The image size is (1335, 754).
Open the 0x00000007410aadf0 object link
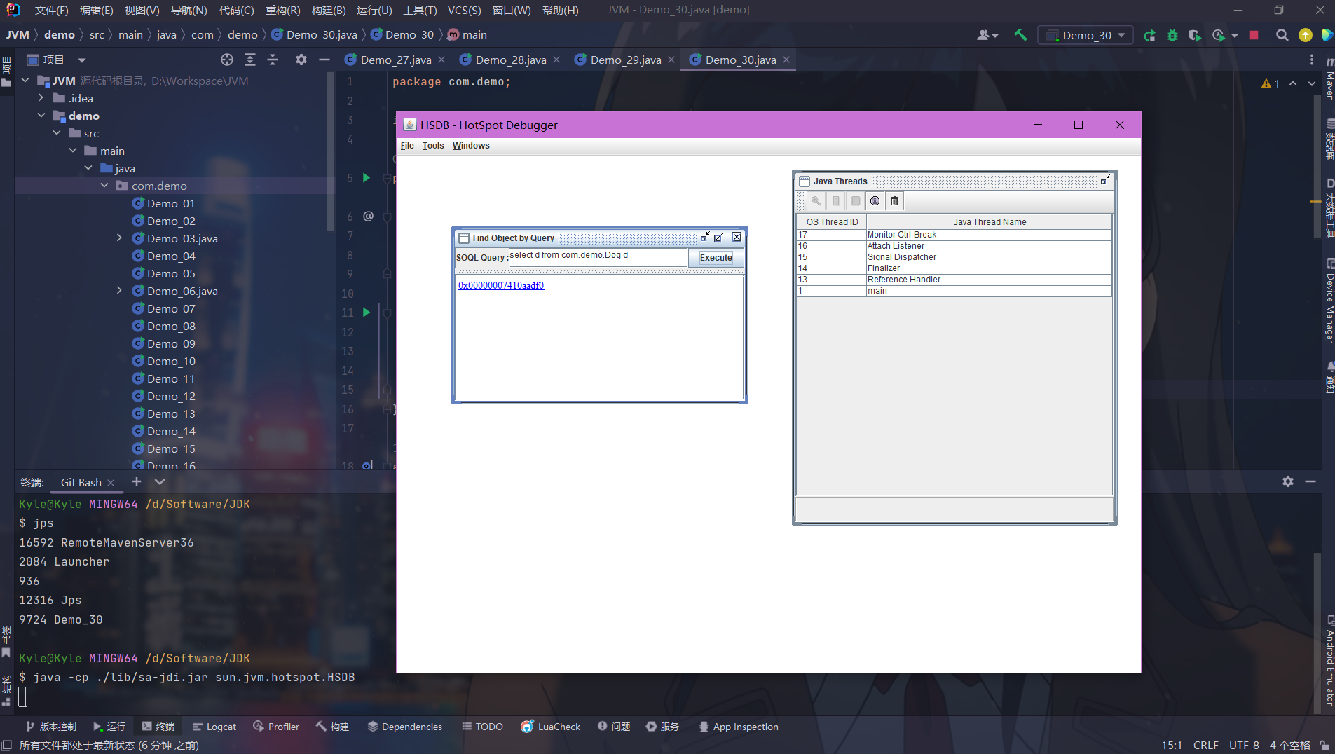pyautogui.click(x=500, y=285)
